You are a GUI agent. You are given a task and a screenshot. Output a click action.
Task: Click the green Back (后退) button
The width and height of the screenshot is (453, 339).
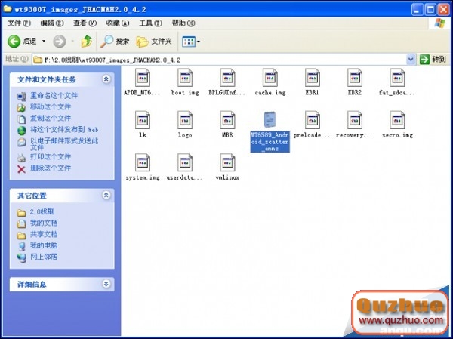22,42
